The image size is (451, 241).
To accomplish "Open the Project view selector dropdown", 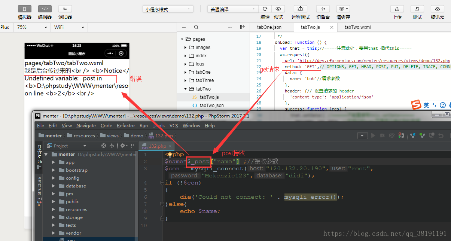I will coord(66,146).
